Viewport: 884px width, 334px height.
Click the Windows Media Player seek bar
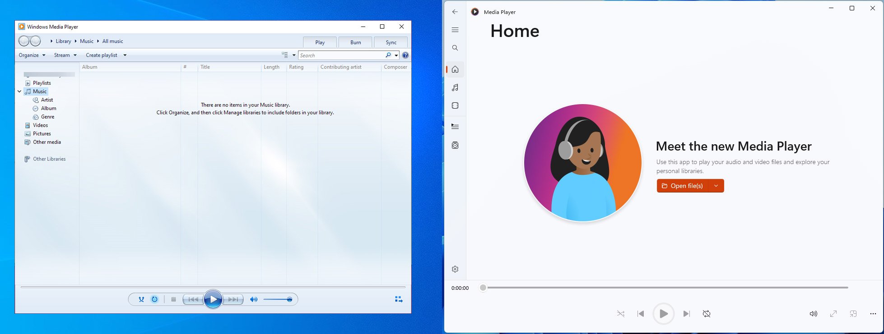point(213,287)
